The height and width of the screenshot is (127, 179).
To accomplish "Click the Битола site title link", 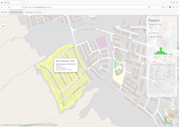I will pyautogui.click(x=4, y=12).
